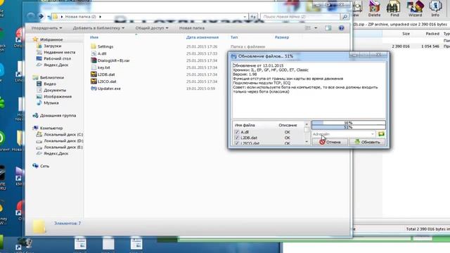This screenshot has width=450, height=253.
Task: Sort by Имя column header
Action: tap(94, 37)
